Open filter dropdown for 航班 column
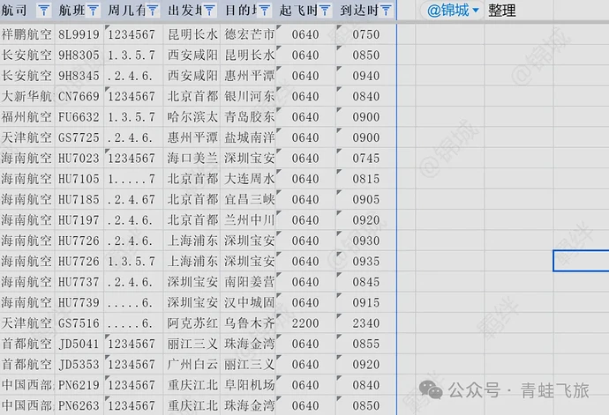Image resolution: width=609 pixels, height=415 pixels. (x=93, y=11)
